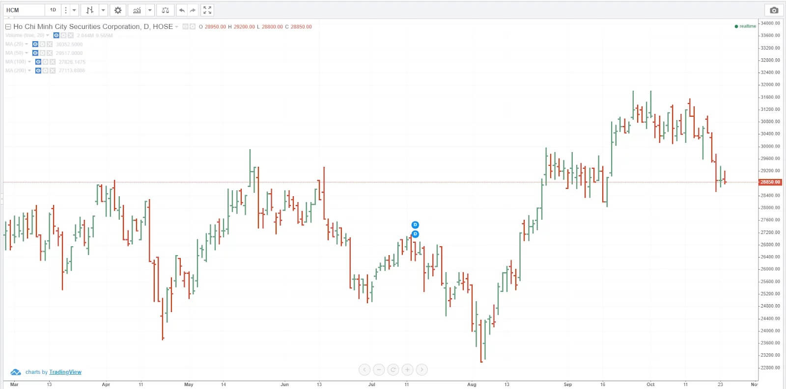Open MA (50) format settings
Screen dimensions: 786x389
[42, 53]
